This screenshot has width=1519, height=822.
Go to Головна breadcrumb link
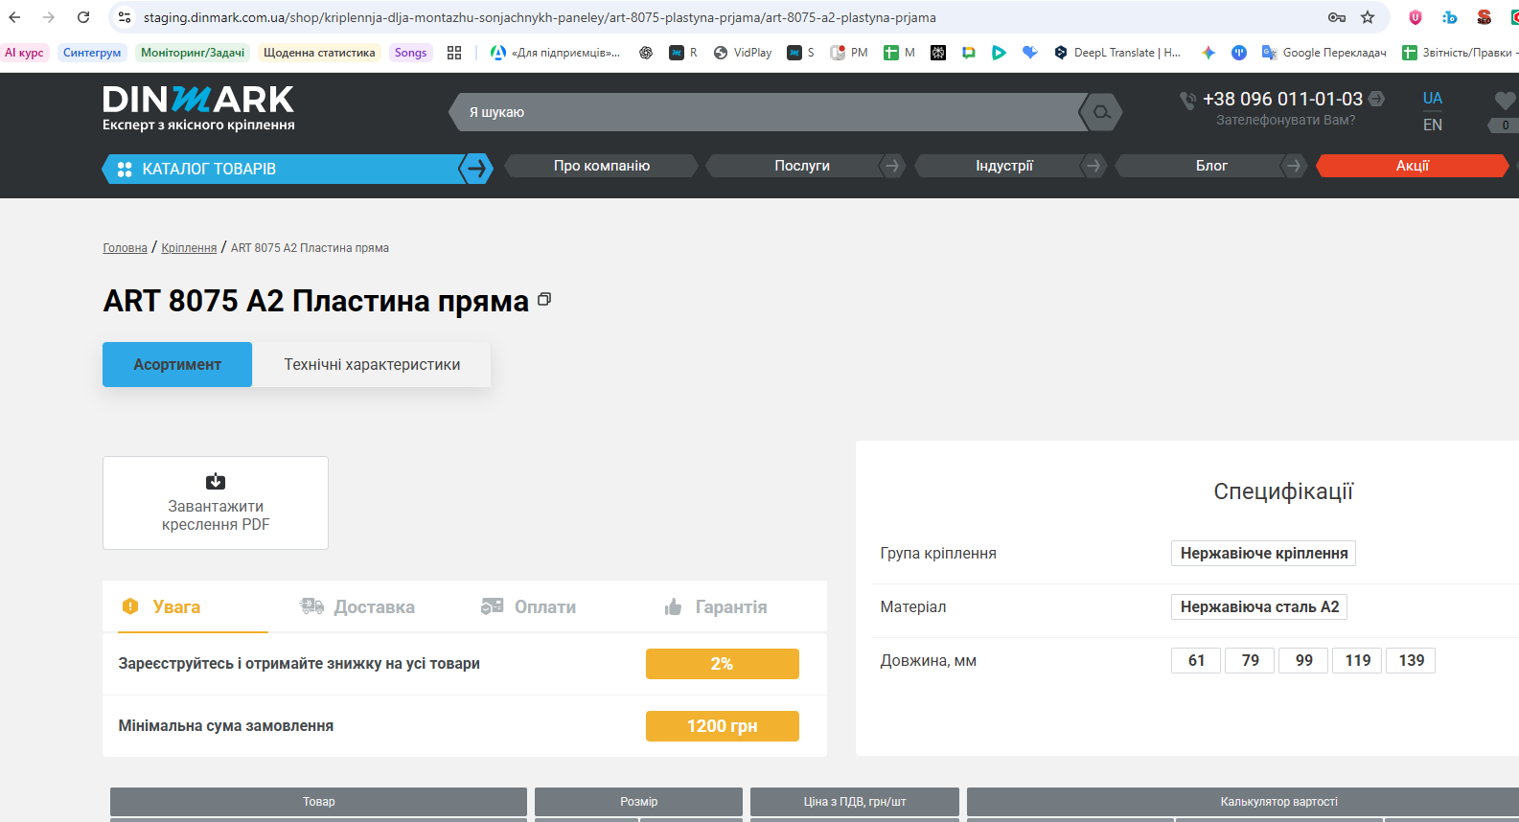tap(125, 248)
